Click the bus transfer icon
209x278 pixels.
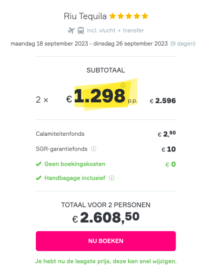coord(81,30)
